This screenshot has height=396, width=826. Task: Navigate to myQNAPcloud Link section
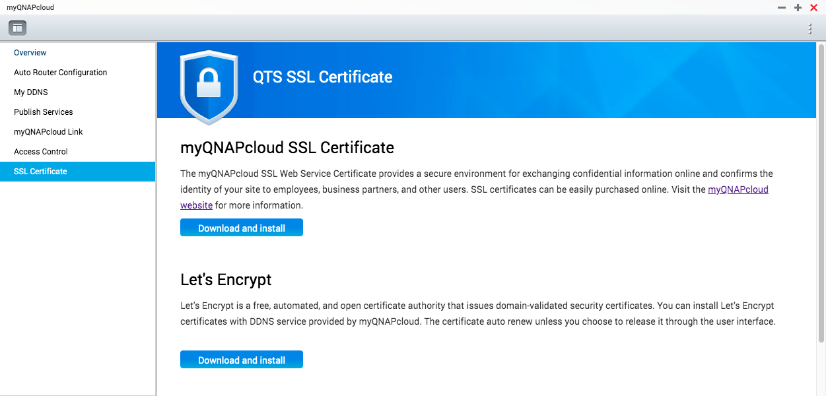click(x=48, y=132)
